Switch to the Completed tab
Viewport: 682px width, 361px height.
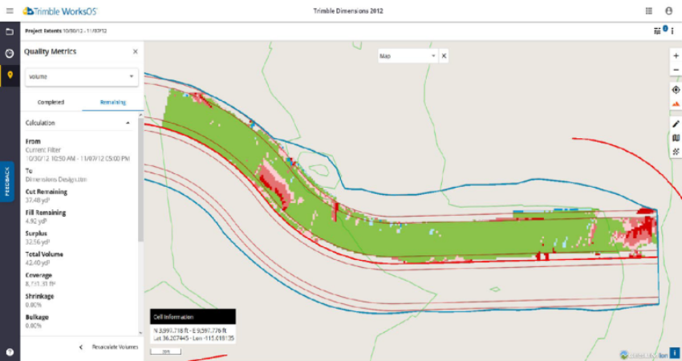(51, 102)
